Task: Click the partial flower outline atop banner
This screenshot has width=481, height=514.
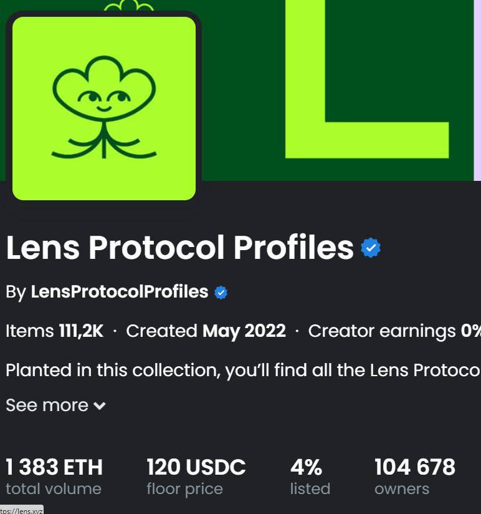Action: pyautogui.click(x=128, y=7)
